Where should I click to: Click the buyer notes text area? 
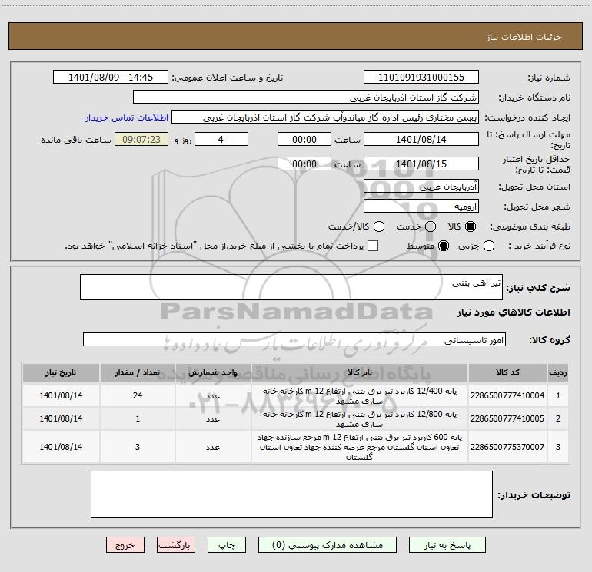291,494
